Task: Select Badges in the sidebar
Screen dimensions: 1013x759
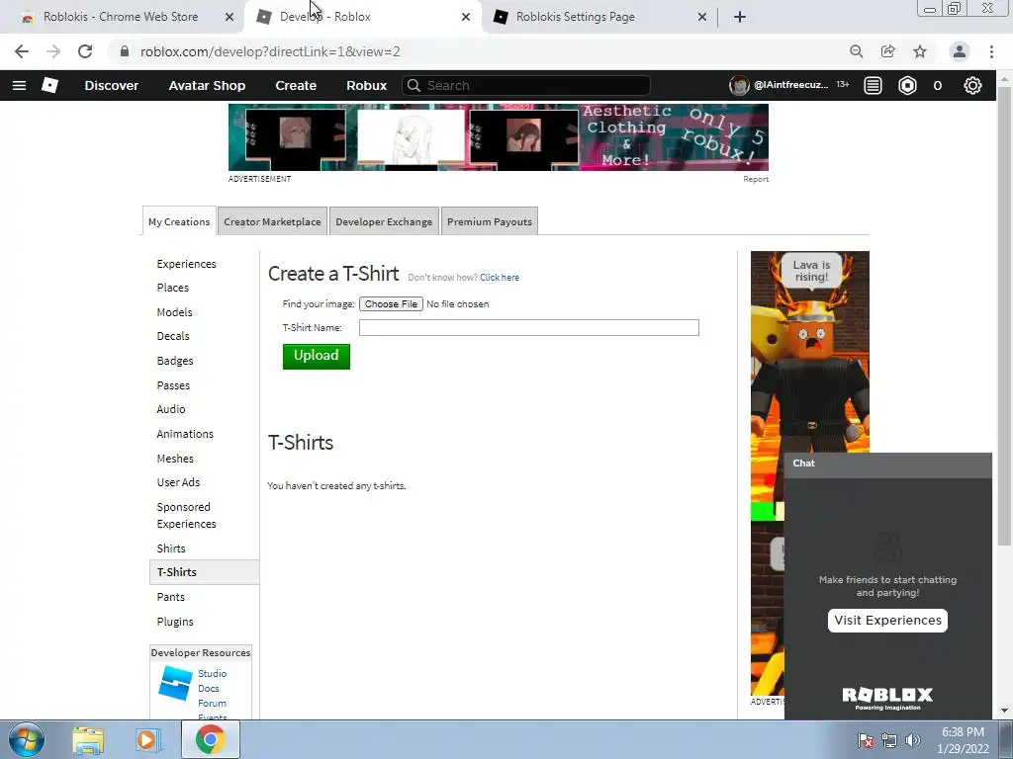Action: click(174, 361)
